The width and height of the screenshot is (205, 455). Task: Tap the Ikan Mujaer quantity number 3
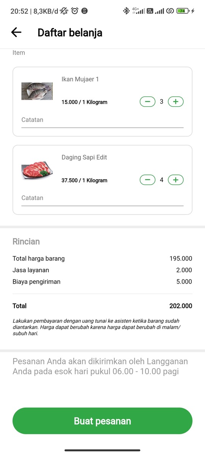point(162,102)
